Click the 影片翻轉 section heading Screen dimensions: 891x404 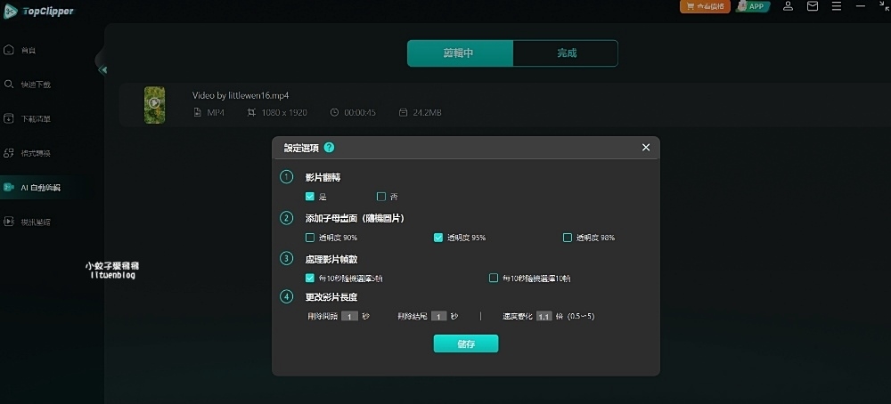tap(323, 178)
